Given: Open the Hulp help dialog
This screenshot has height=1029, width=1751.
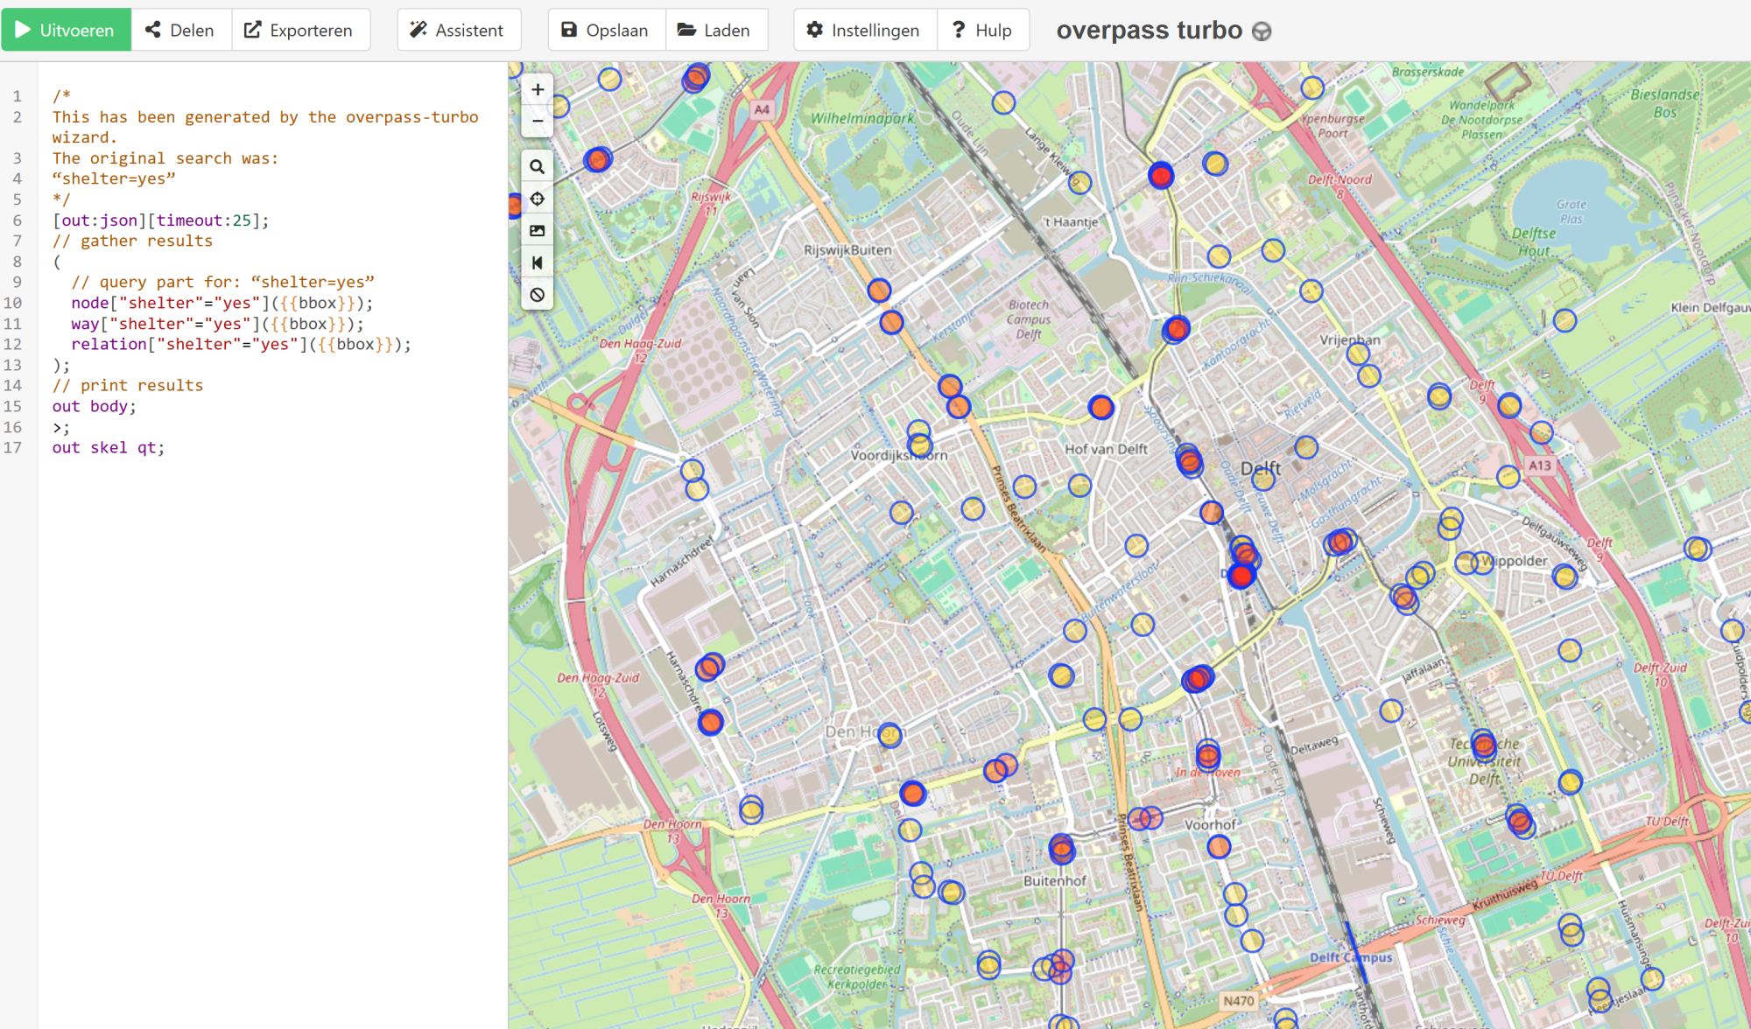Looking at the screenshot, I should [x=982, y=30].
